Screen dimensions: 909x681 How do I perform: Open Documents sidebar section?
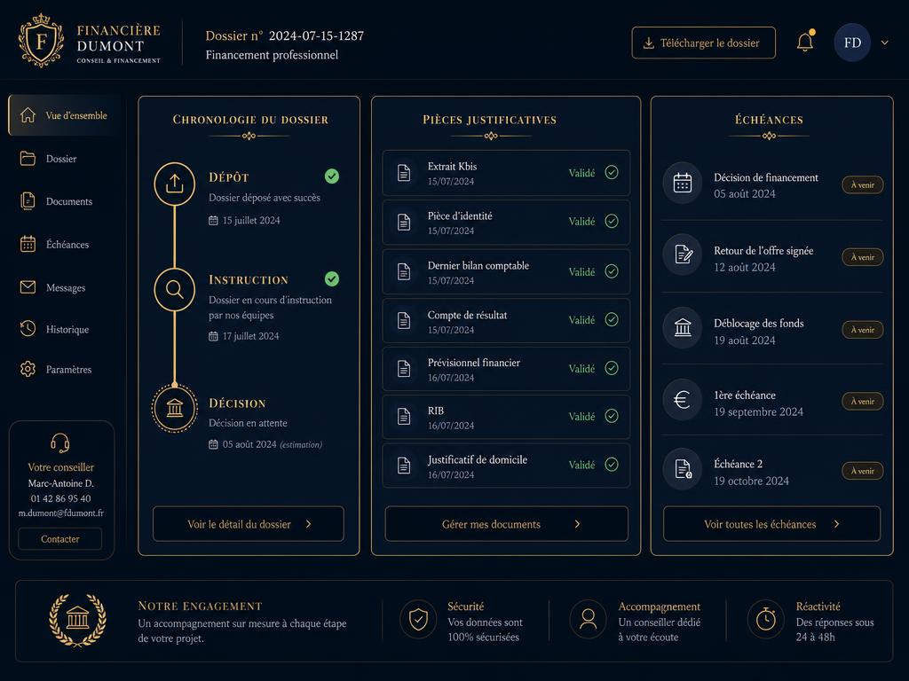[56, 201]
